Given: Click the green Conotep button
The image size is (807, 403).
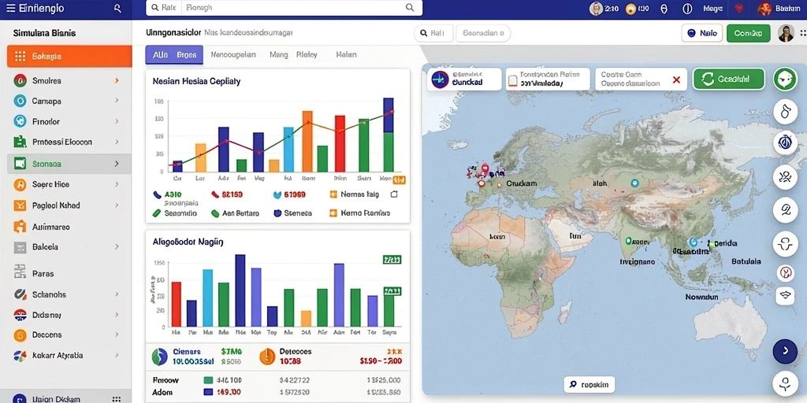Looking at the screenshot, I should [749, 33].
